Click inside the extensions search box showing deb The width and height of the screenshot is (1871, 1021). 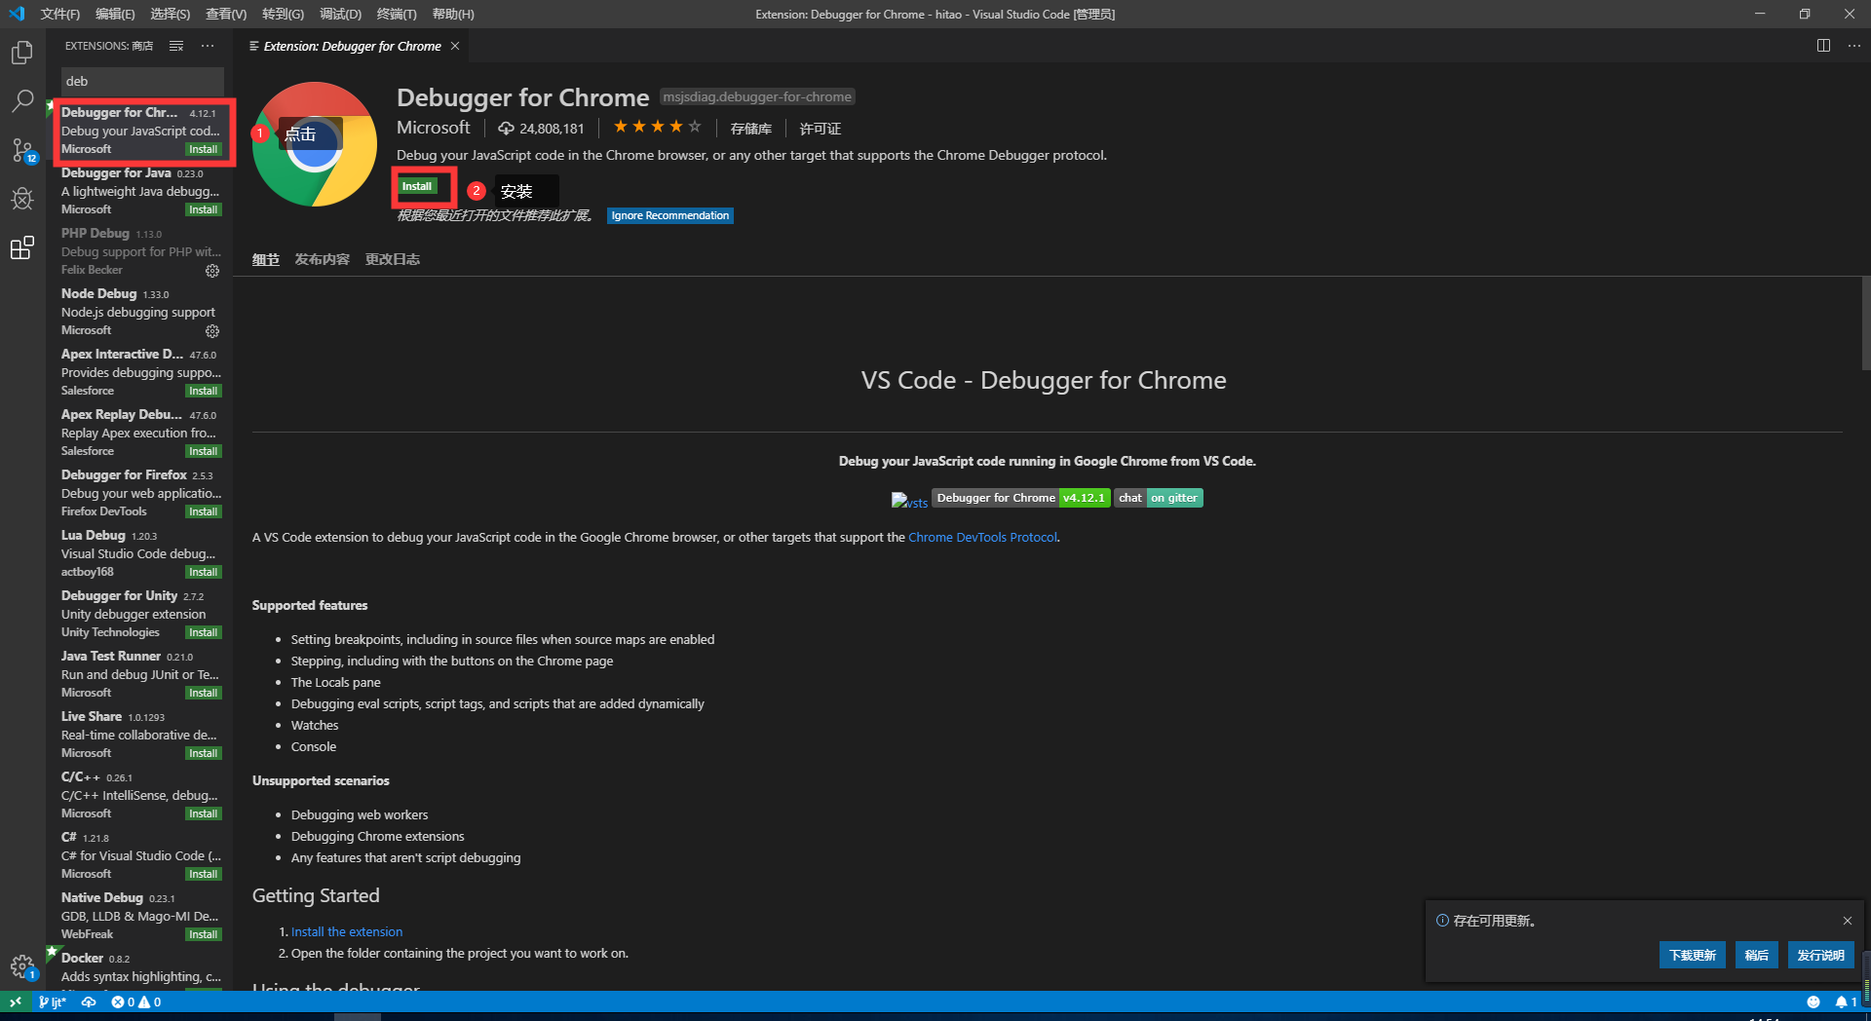[141, 81]
